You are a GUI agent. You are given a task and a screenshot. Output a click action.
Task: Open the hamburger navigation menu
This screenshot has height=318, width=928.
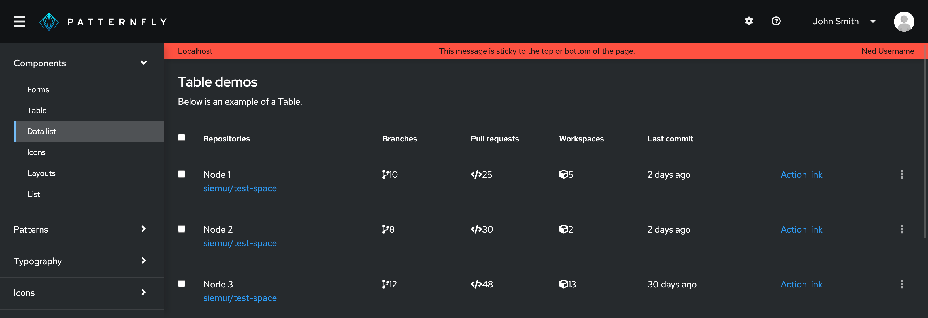coord(19,21)
